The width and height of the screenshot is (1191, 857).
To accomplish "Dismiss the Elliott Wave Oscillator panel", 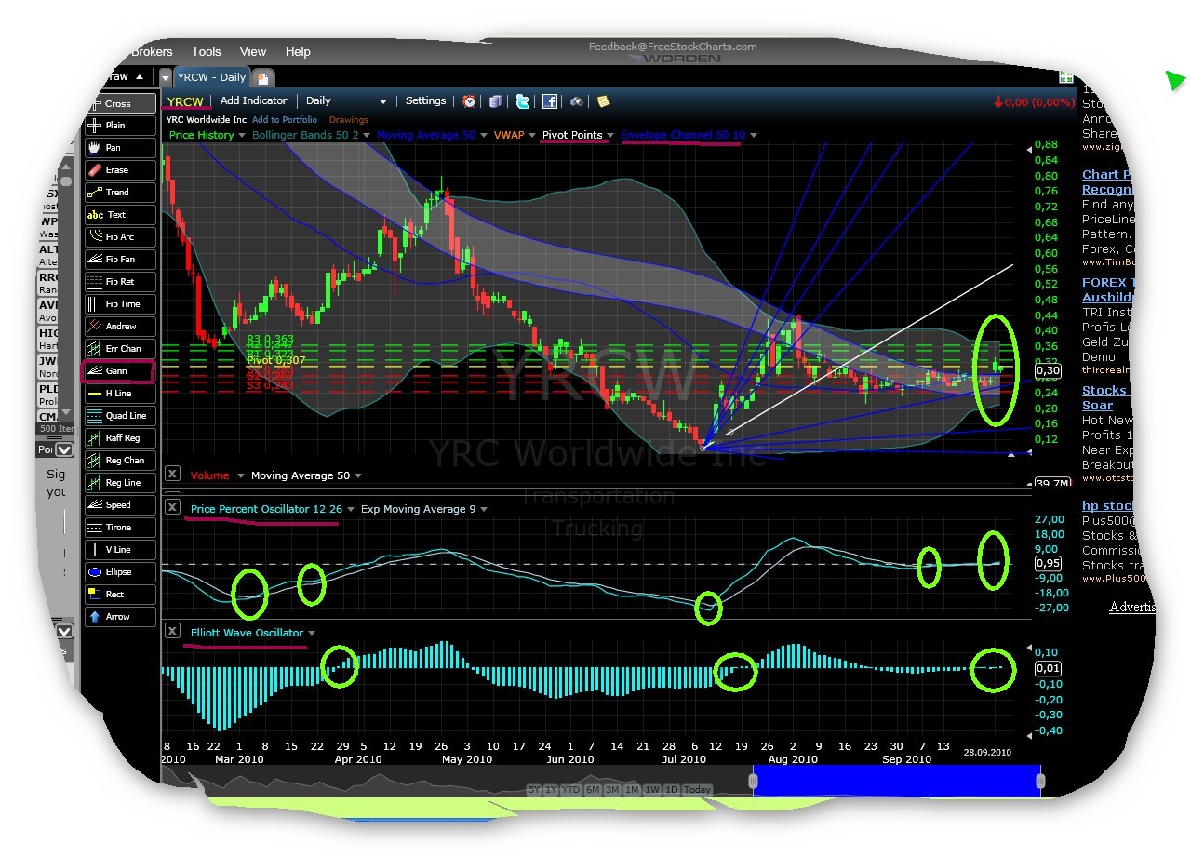I will tap(172, 631).
